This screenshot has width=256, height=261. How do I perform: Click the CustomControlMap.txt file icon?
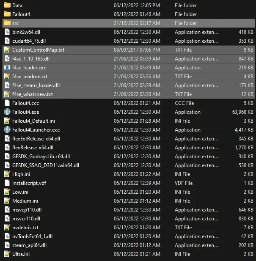click(x=7, y=50)
